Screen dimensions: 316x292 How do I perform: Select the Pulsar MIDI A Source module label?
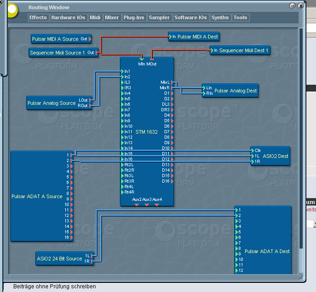point(55,39)
